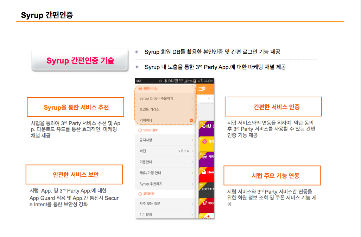Open the 제휴/가맹 안내 menu entry

click(165, 173)
